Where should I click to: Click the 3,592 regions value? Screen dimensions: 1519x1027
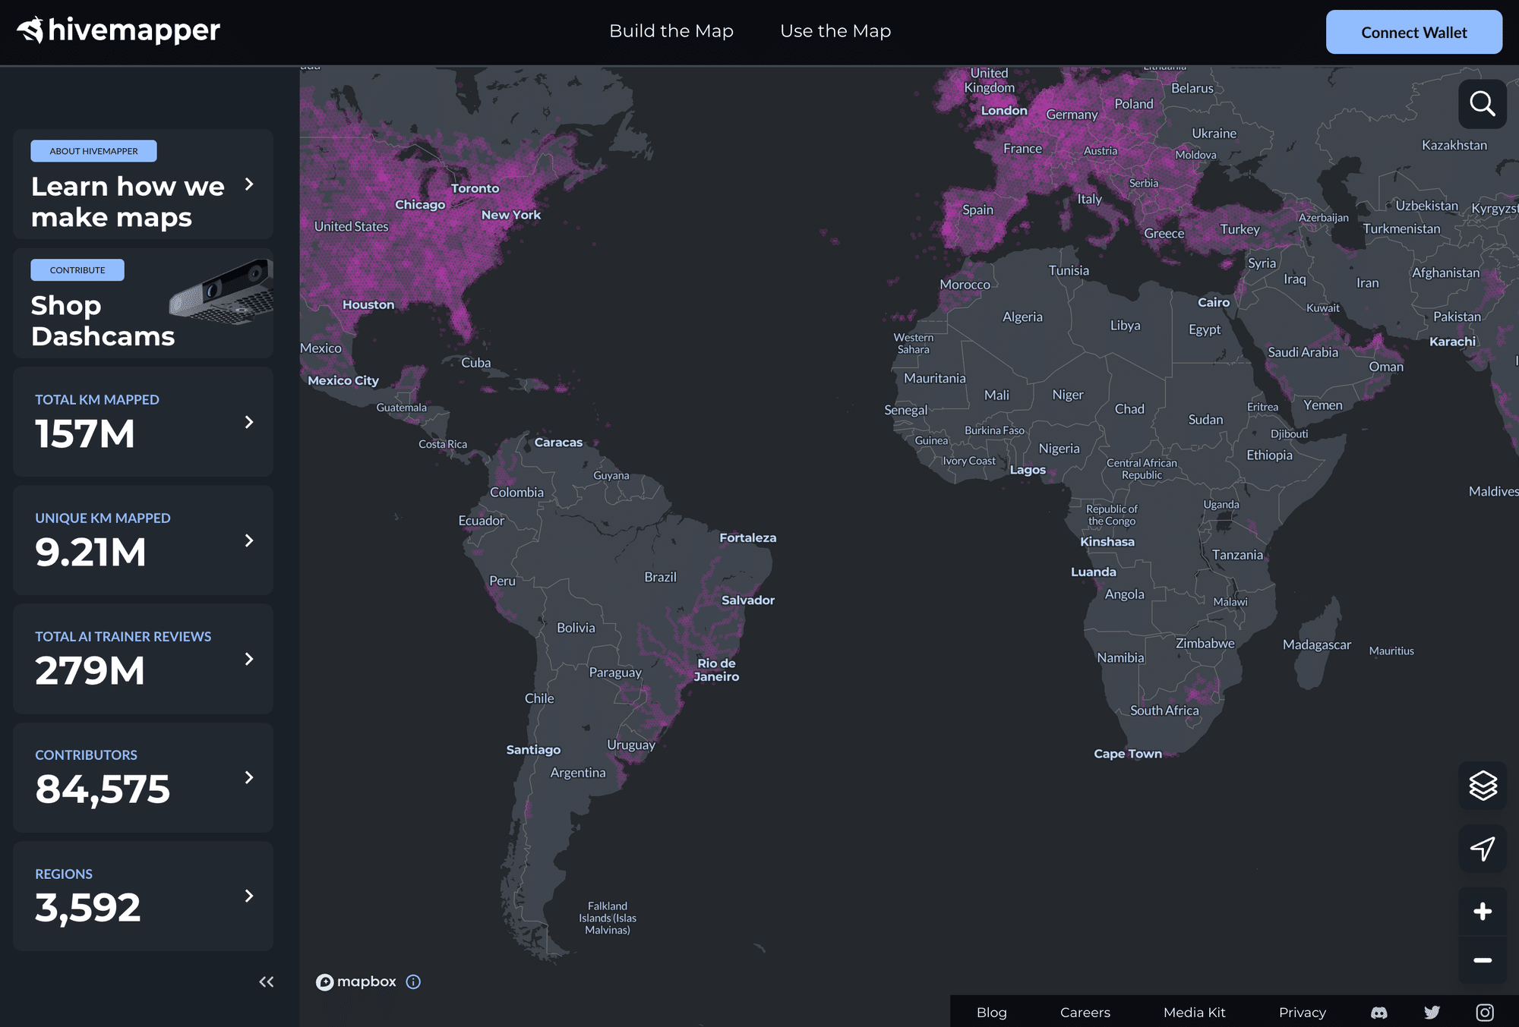88,908
